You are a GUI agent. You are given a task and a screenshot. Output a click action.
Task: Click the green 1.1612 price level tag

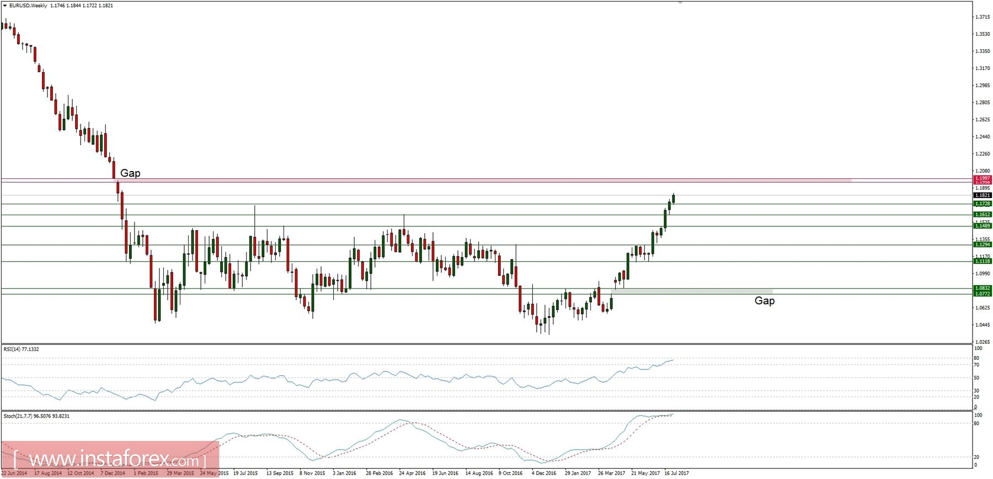(983, 215)
